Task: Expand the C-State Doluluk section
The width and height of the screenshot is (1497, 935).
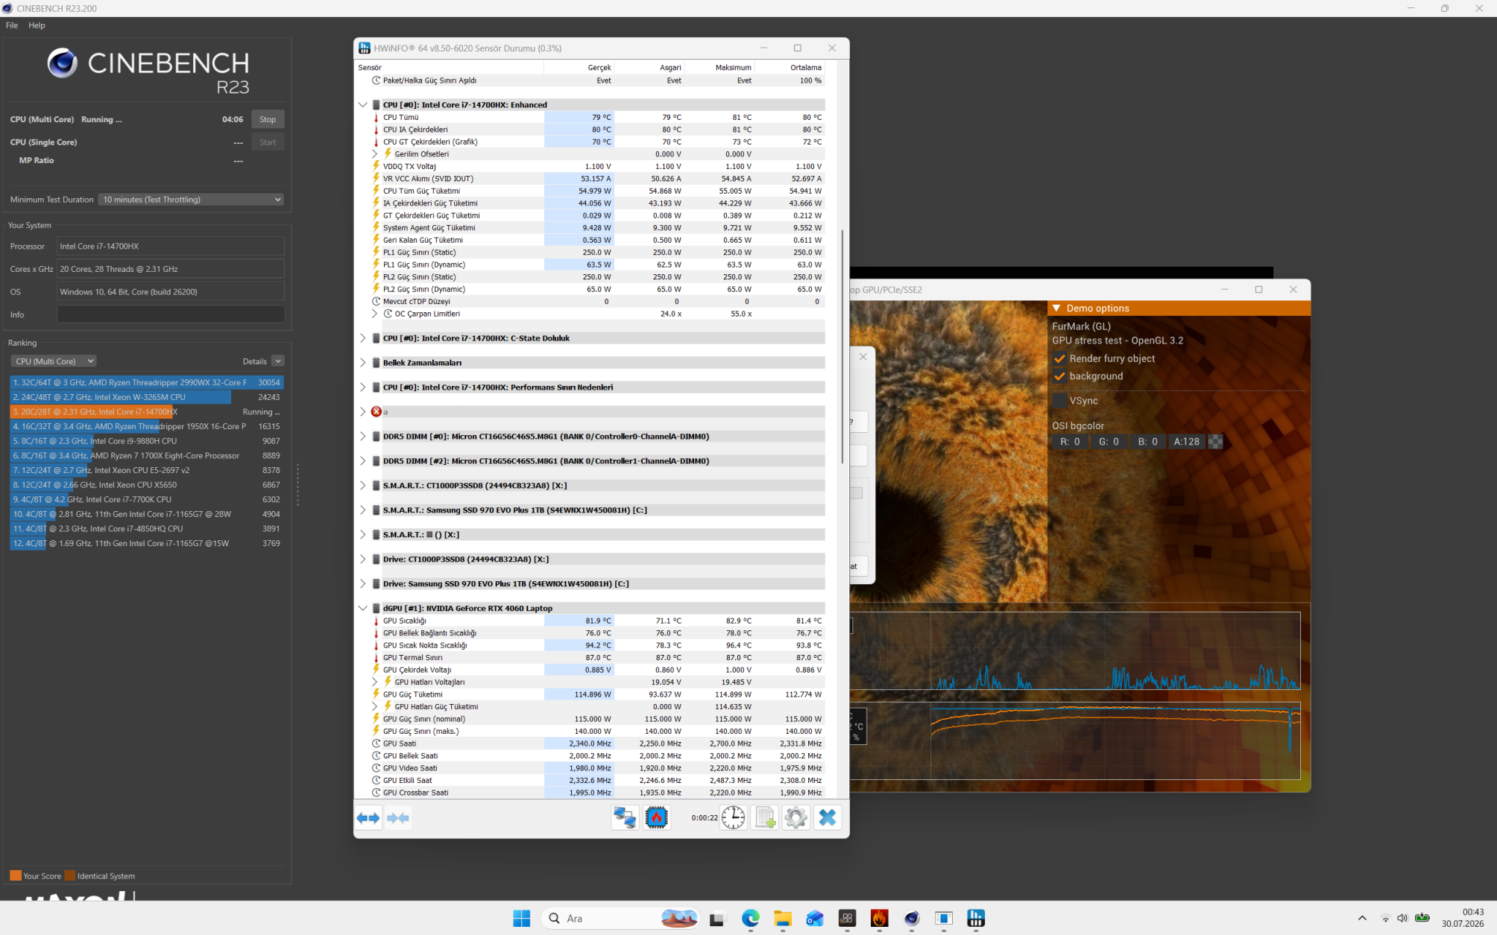Action: [x=363, y=338]
